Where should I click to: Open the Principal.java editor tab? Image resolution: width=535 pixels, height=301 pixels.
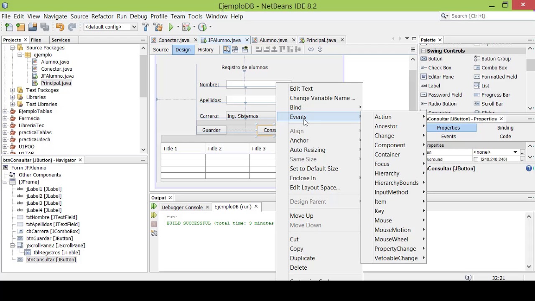coord(321,40)
